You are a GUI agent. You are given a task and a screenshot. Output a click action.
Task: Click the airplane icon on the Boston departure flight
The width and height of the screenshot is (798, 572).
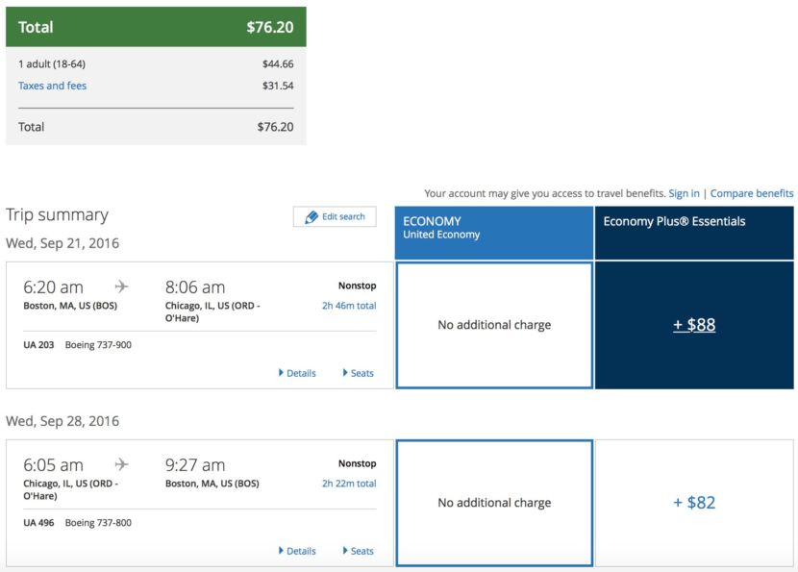tap(122, 286)
